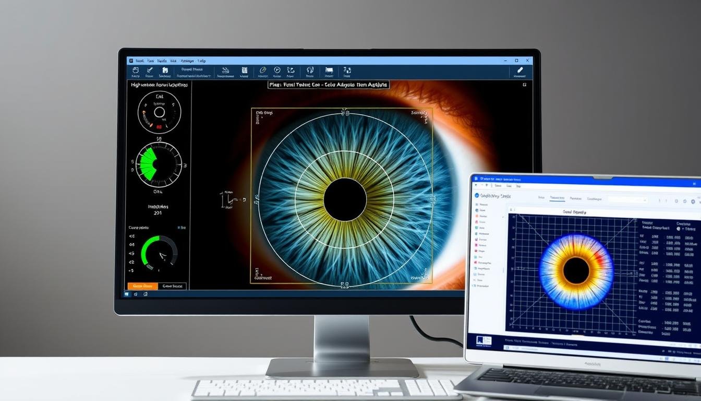Click the last tab on the laptop window
Image resolution: width=701 pixels, height=401 pixels.
click(x=594, y=198)
